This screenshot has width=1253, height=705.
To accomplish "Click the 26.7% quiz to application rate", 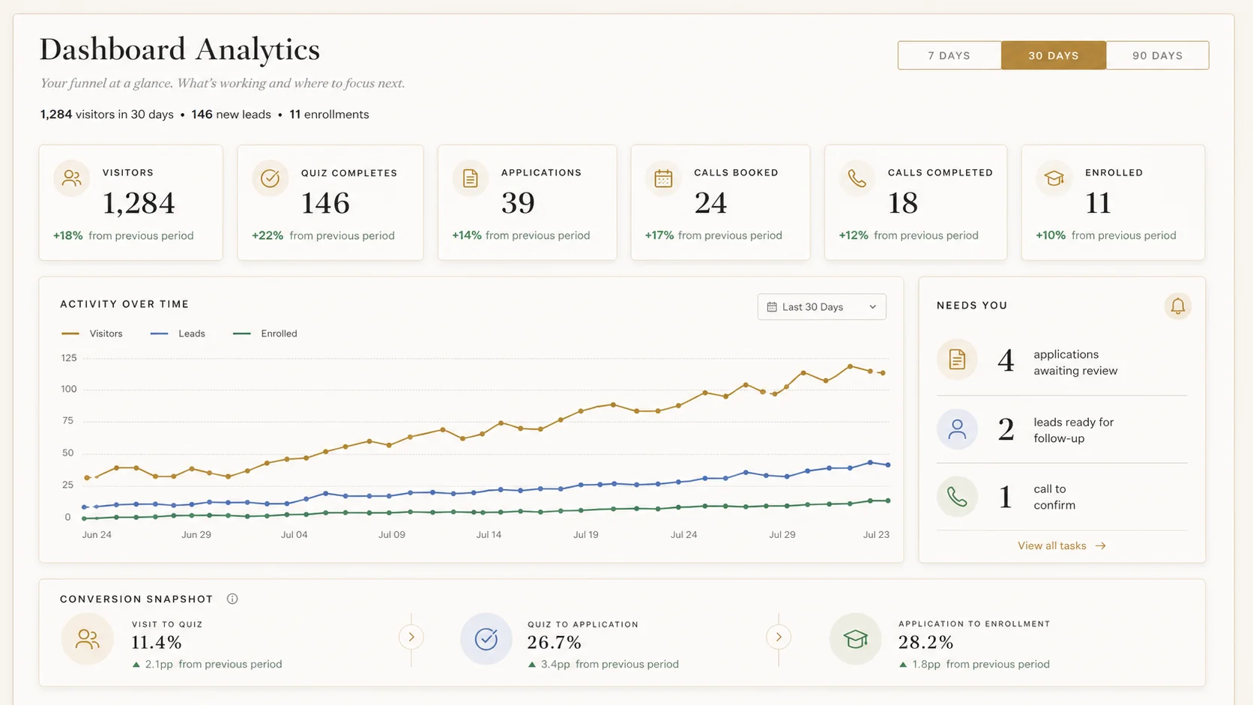I will click(x=554, y=643).
